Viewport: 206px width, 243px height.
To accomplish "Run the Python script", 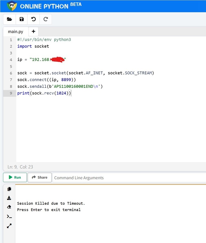I will click(15, 177).
